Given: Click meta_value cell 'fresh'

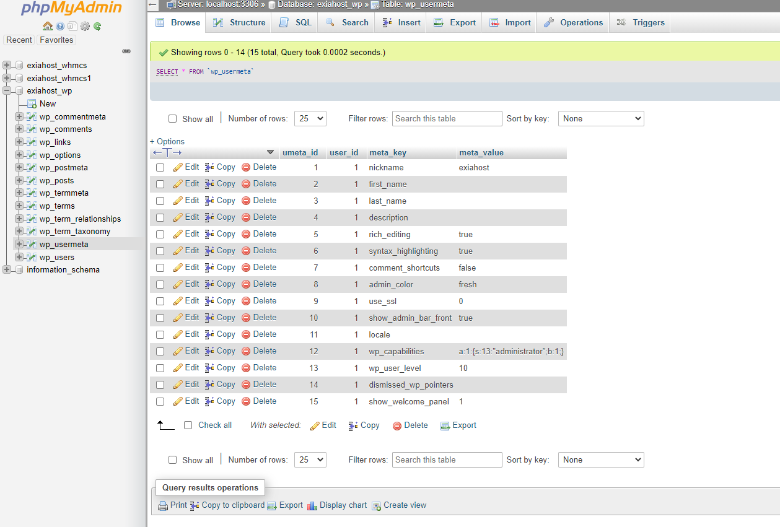Looking at the screenshot, I should 468,284.
